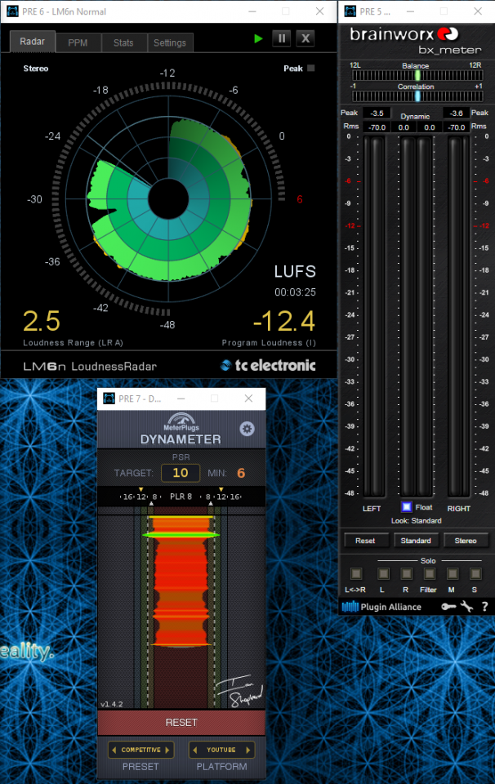The image size is (495, 784).
Task: Toggle solo R channel button
Action: click(406, 573)
